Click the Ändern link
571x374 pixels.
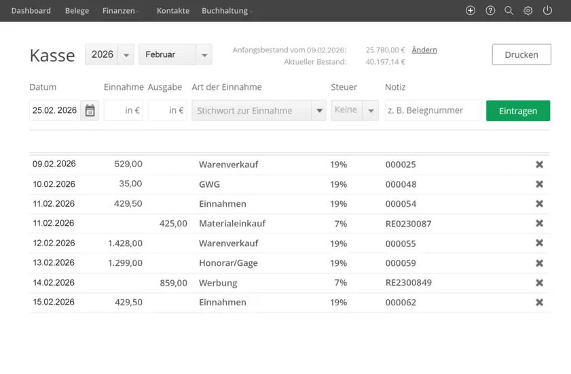(x=424, y=50)
